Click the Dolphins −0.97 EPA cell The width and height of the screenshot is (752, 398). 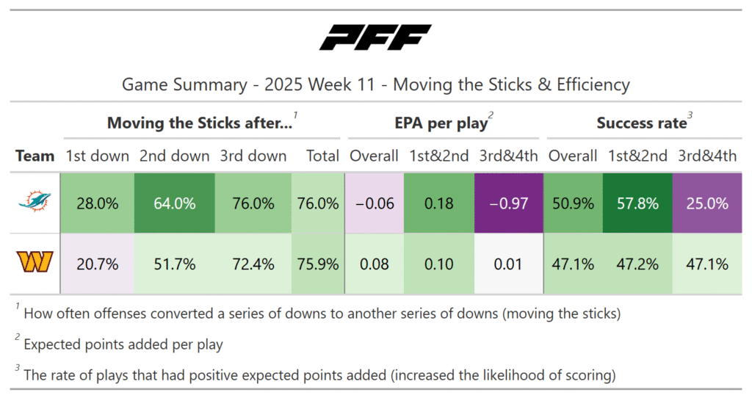coord(508,203)
